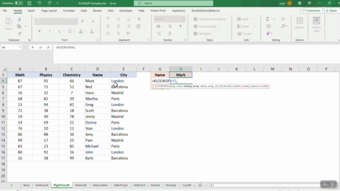Click Increase Font Size icon
Image resolution: width=340 pixels, height=191 pixels.
(83, 21)
